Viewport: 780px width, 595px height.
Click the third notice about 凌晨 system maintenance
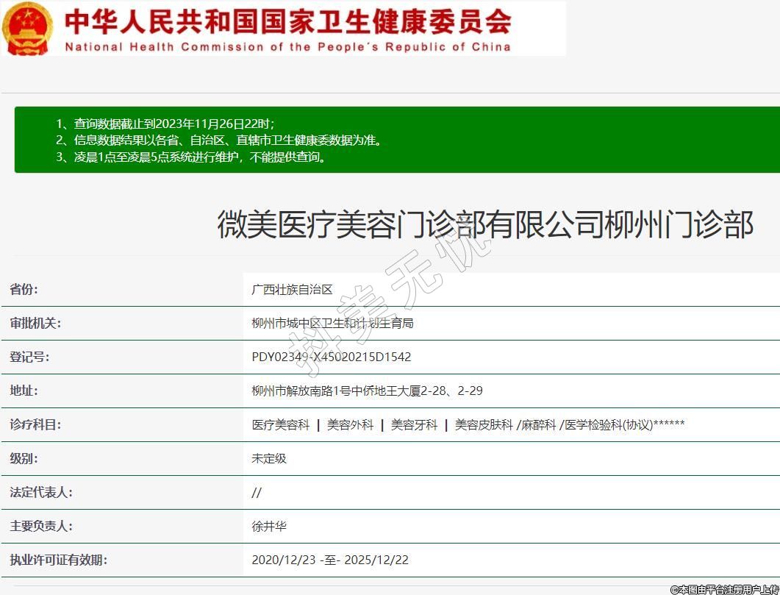tap(191, 157)
